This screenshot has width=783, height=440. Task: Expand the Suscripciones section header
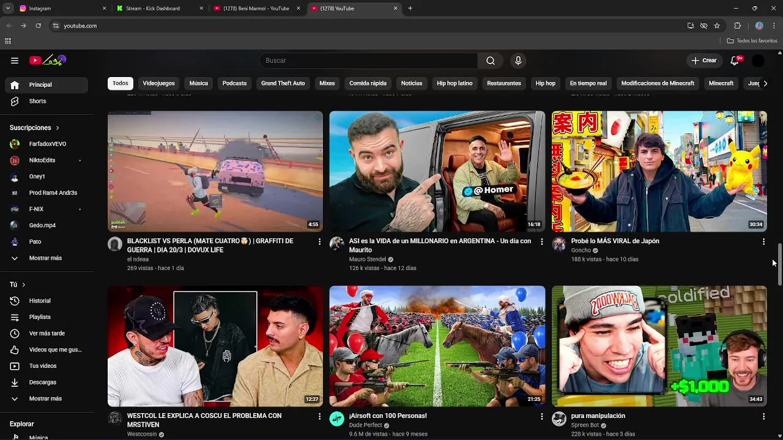coord(35,128)
